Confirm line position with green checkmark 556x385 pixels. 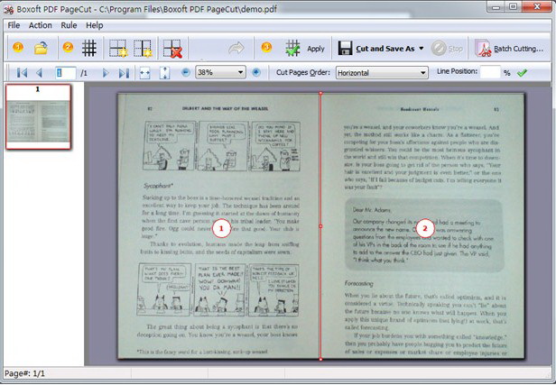[522, 73]
